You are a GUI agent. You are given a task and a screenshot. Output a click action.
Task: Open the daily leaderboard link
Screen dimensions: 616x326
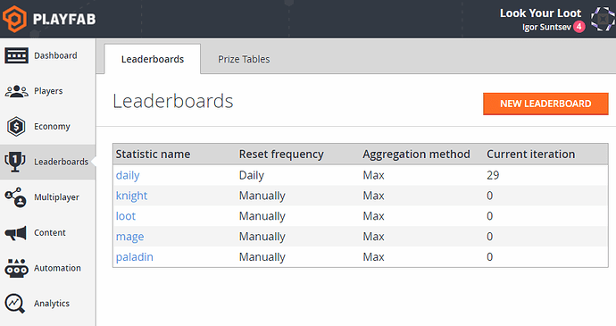pyautogui.click(x=128, y=175)
